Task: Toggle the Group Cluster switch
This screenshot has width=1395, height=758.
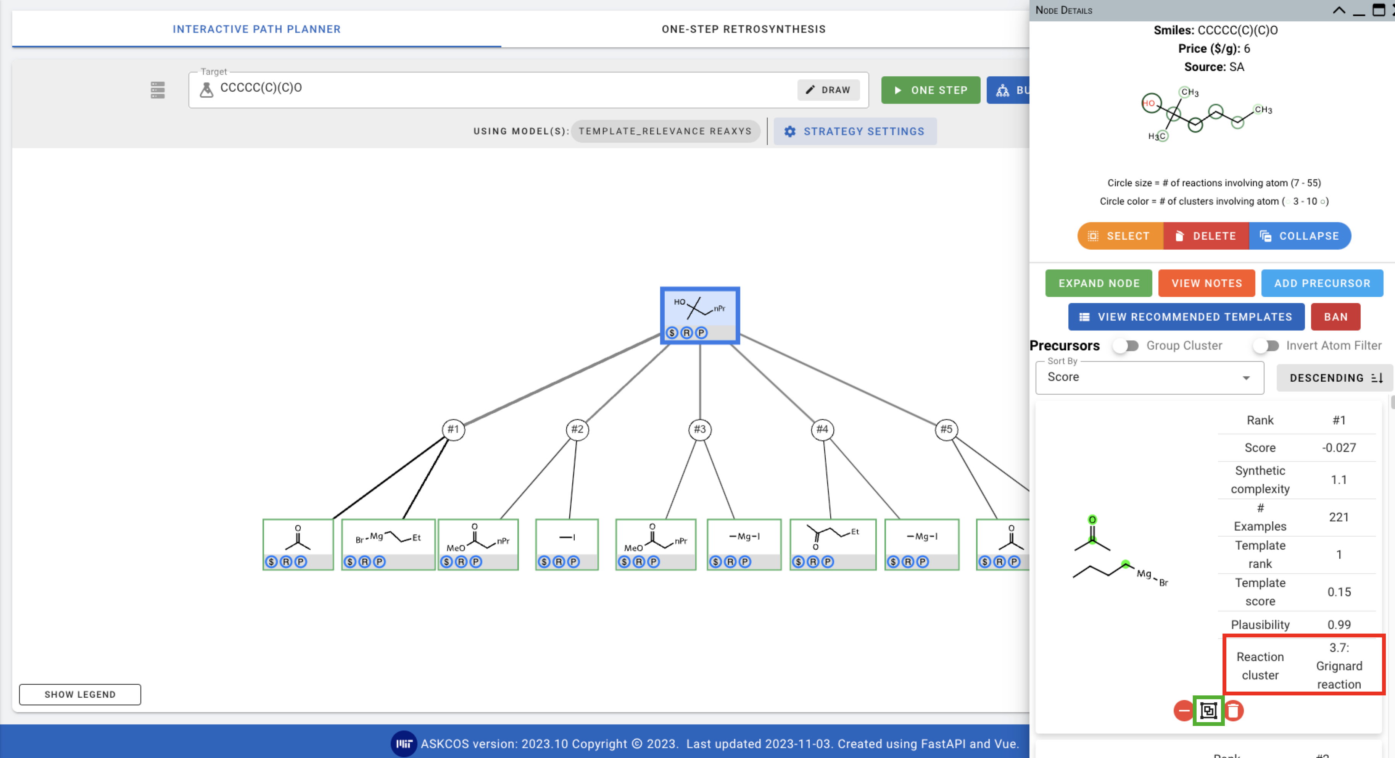Action: click(1126, 346)
